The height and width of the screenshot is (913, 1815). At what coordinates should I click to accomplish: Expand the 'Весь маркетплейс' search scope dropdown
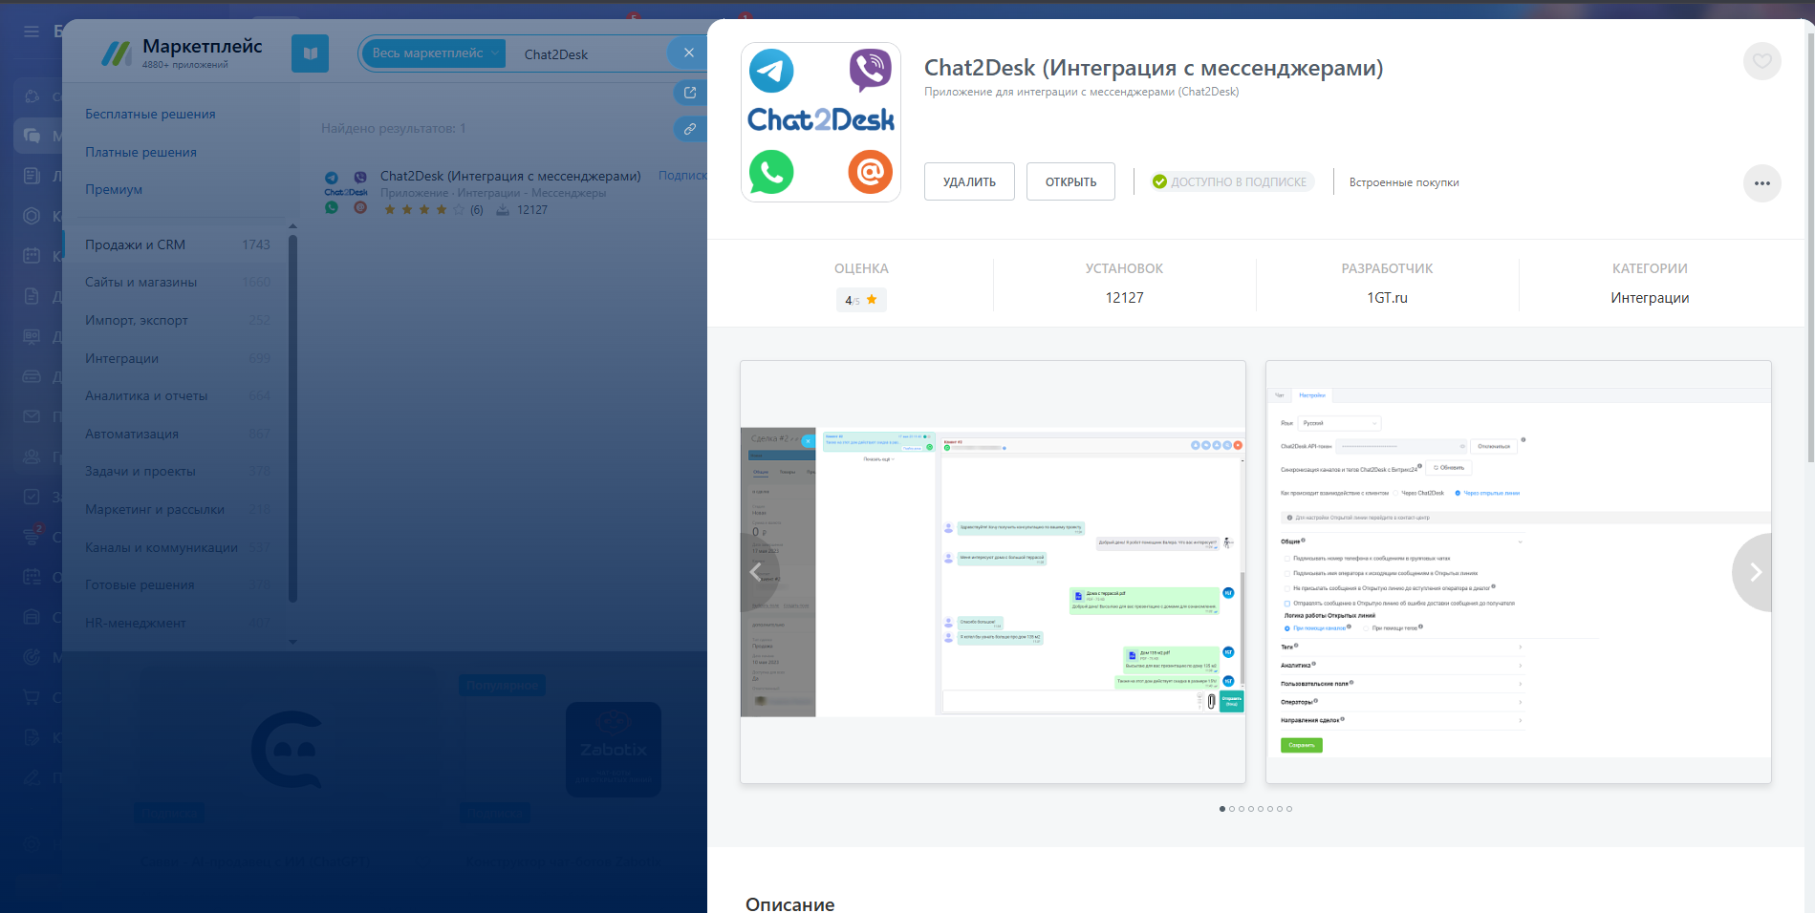pos(436,53)
